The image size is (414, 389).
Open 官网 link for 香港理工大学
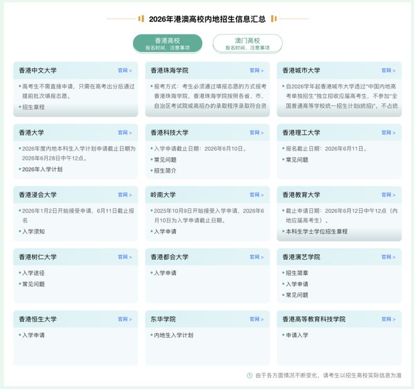pos(388,133)
